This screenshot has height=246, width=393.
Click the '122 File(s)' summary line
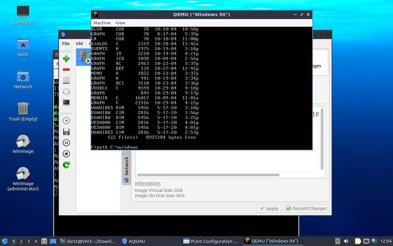pos(152,137)
